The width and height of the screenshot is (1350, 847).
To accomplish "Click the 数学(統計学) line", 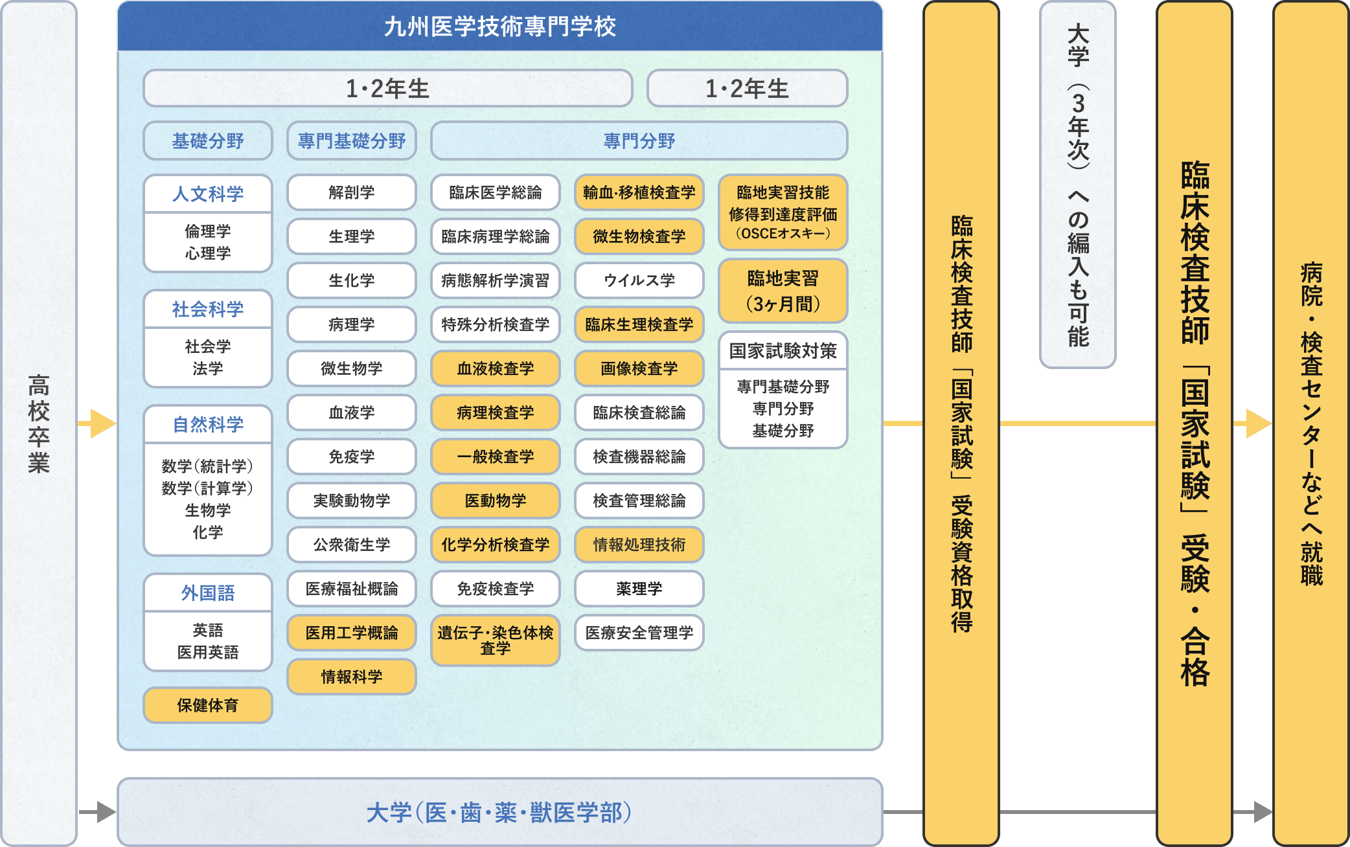I will click(207, 466).
